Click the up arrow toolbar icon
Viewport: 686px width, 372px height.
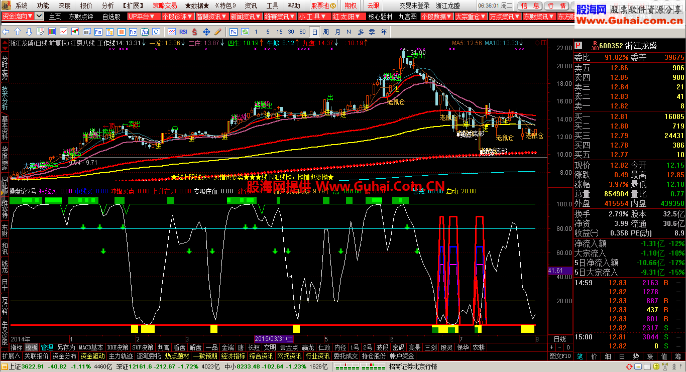pyautogui.click(x=17, y=32)
